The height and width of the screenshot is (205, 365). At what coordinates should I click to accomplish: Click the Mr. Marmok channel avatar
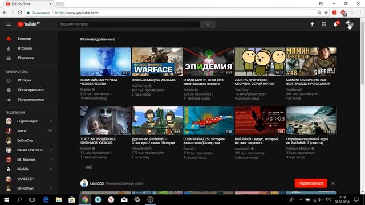[x=9, y=159]
